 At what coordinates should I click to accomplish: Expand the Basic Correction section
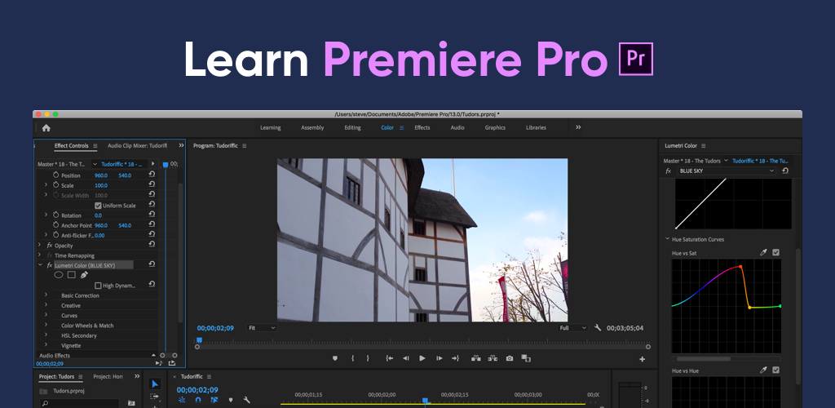click(x=46, y=295)
